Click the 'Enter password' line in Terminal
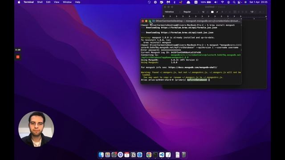 161,50
